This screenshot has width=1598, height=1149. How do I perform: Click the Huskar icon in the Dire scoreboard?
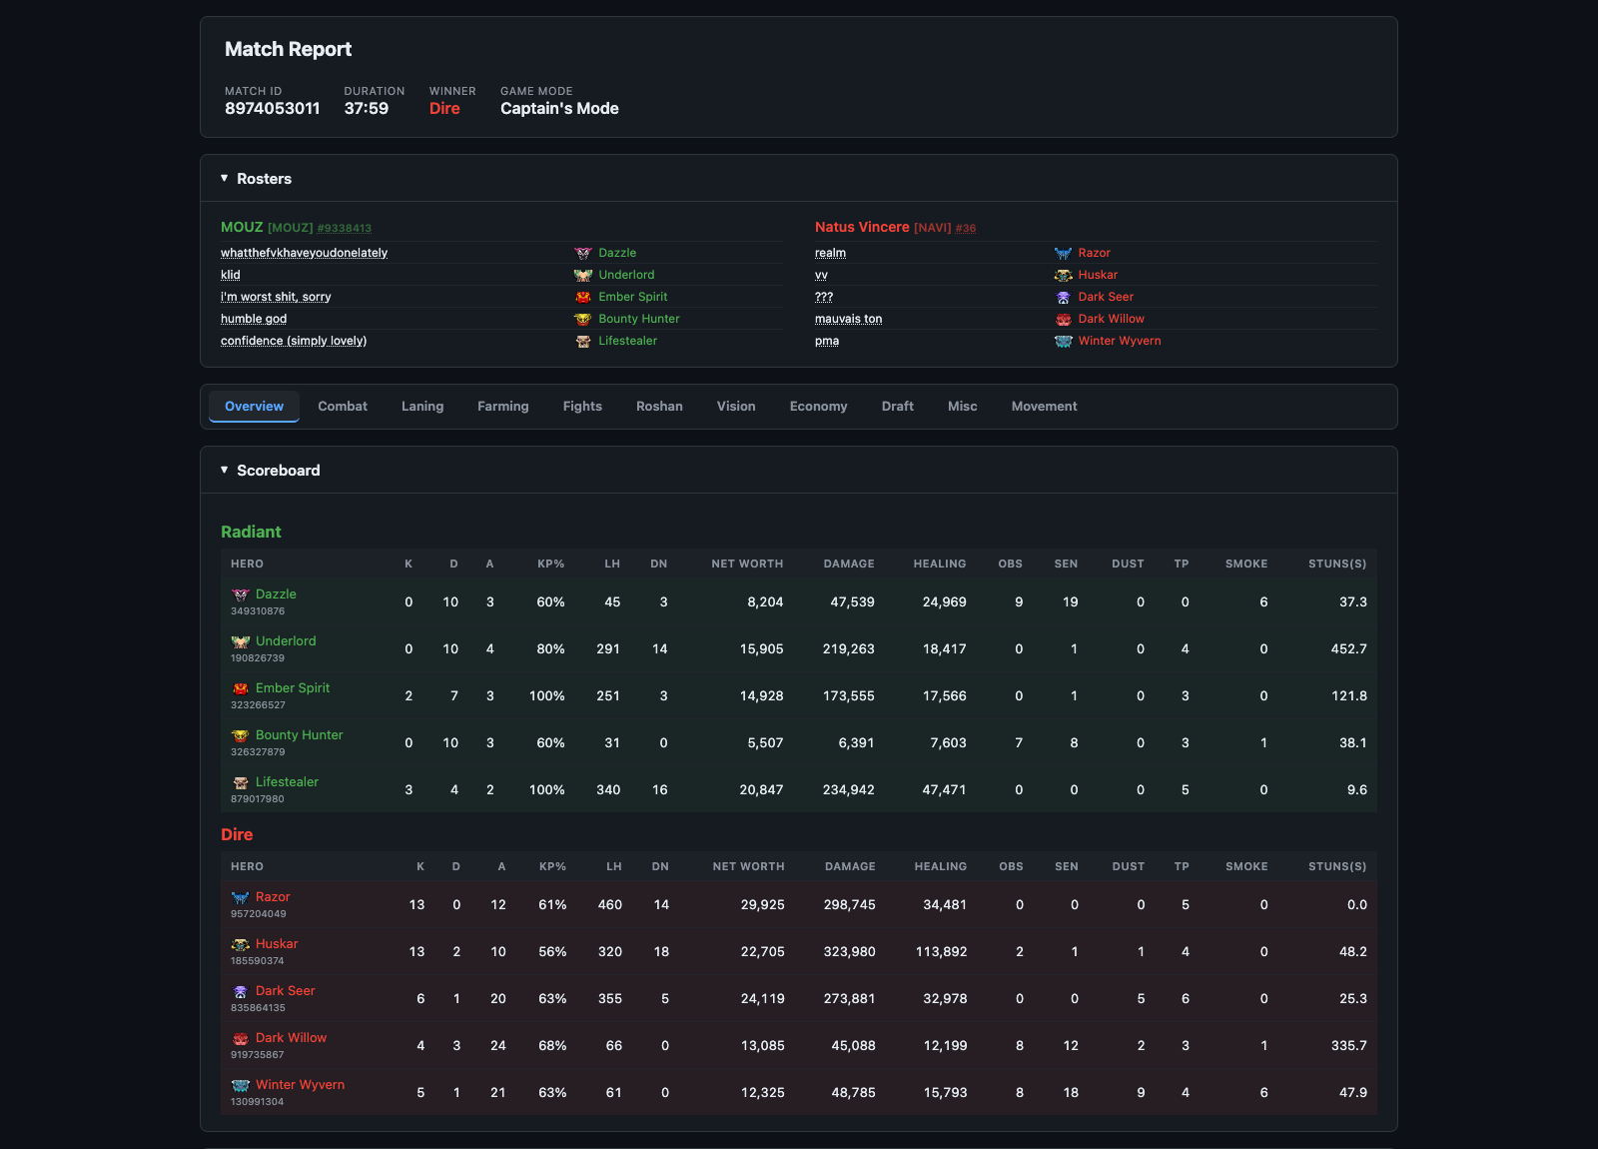(241, 944)
